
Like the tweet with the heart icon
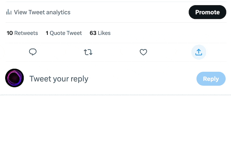pyautogui.click(x=144, y=52)
